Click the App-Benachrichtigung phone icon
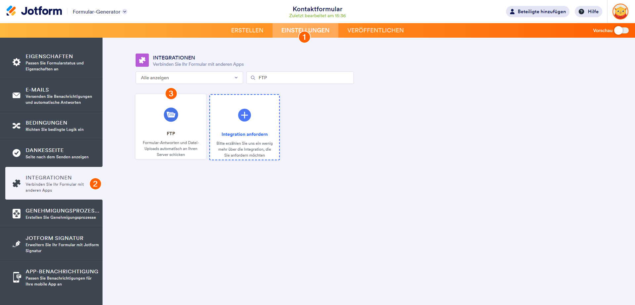The height and width of the screenshot is (305, 635). (x=17, y=277)
